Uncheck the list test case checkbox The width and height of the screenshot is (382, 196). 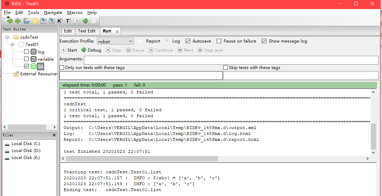point(26,66)
